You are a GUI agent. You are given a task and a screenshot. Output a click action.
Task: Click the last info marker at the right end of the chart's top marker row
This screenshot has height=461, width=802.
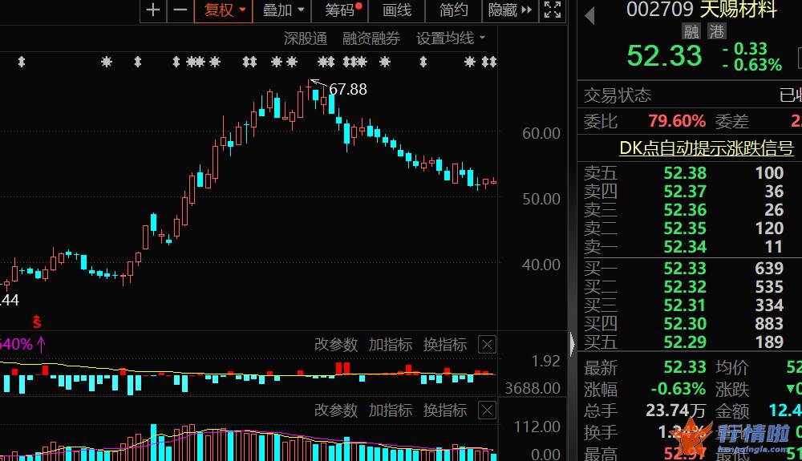tap(492, 62)
